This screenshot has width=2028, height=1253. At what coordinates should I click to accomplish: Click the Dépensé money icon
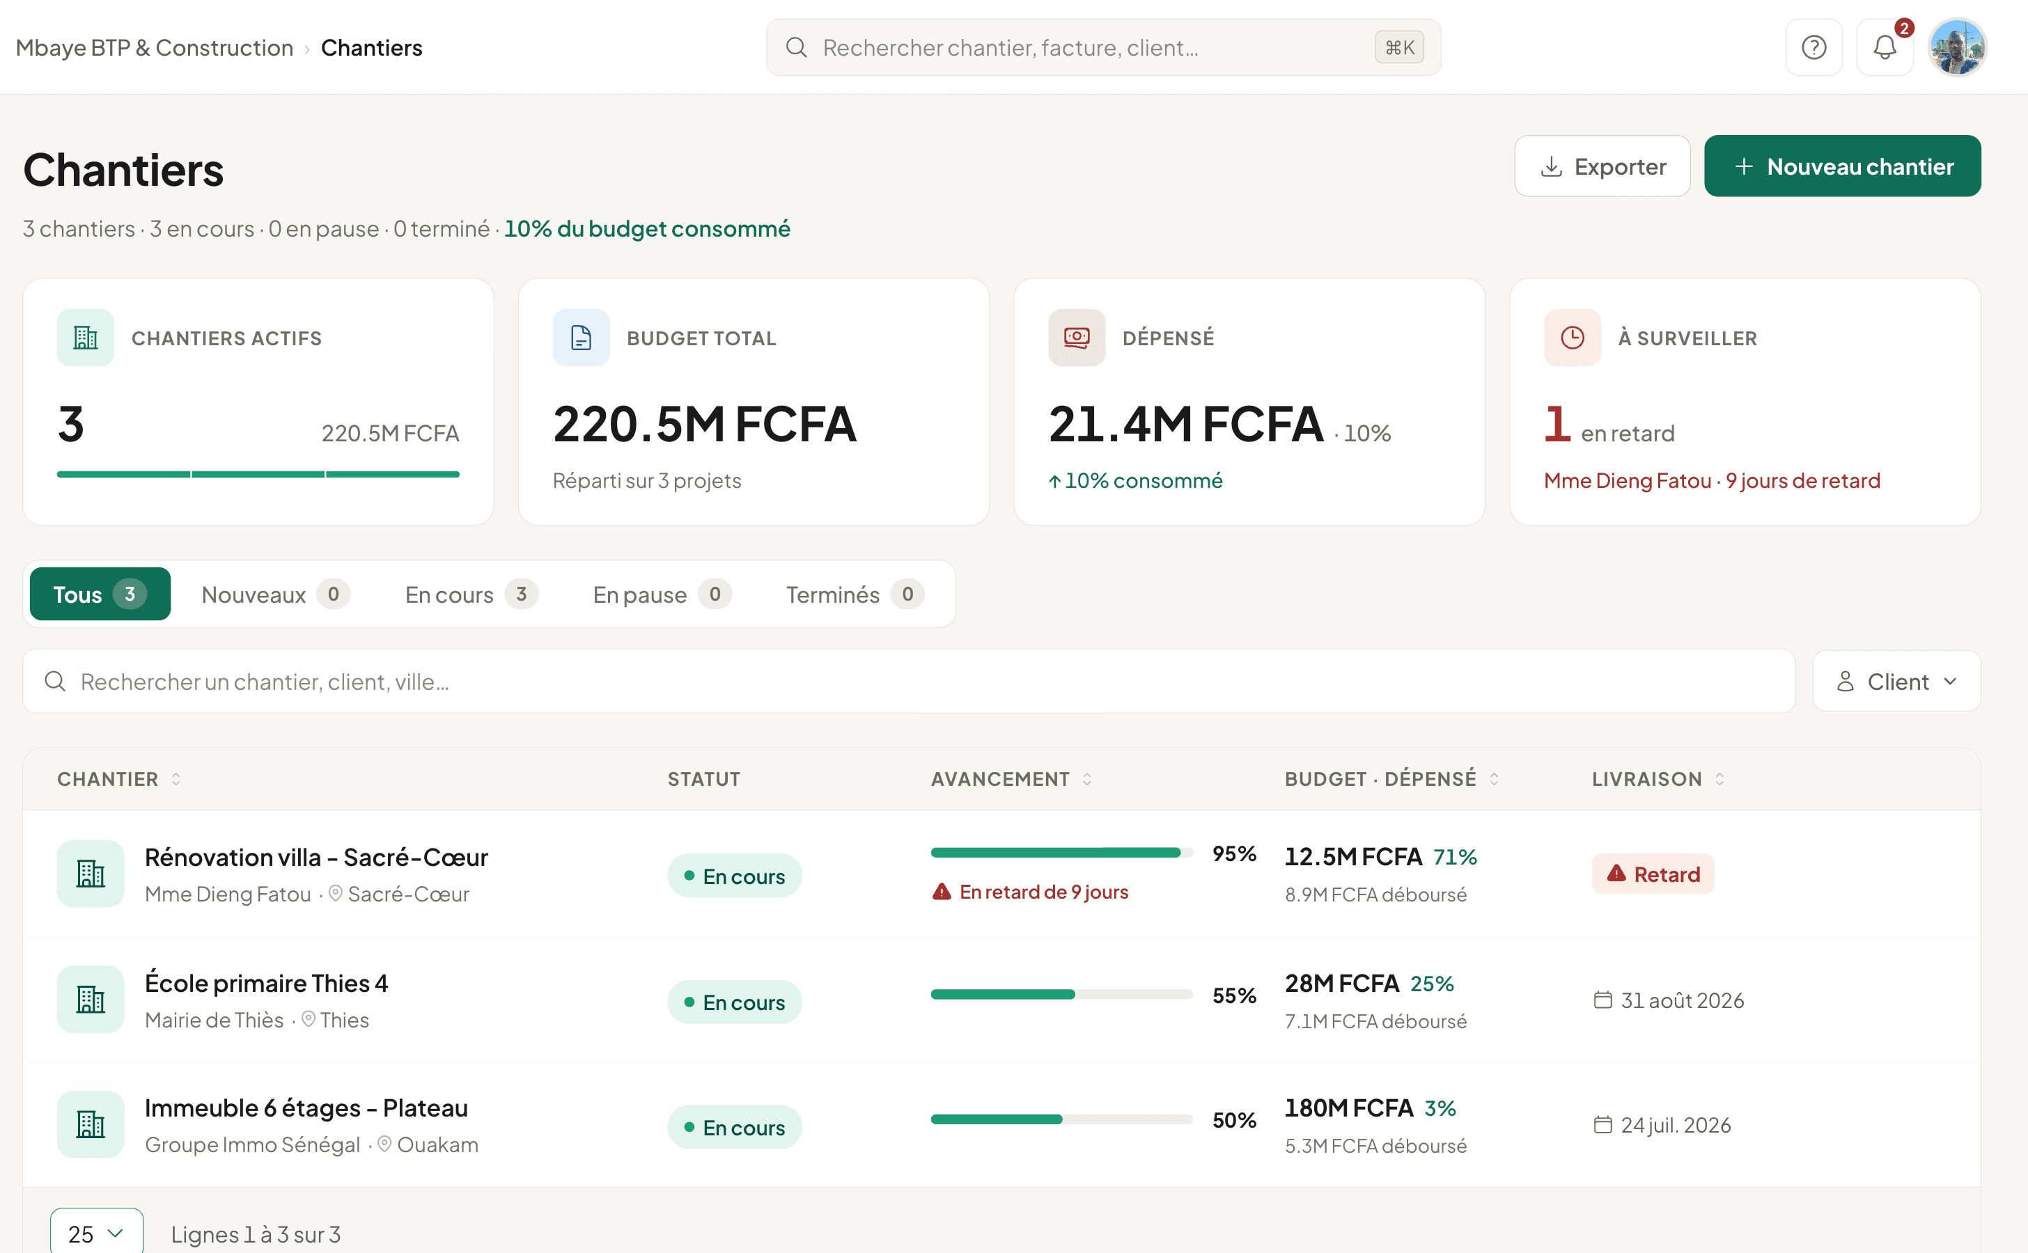pos(1076,338)
